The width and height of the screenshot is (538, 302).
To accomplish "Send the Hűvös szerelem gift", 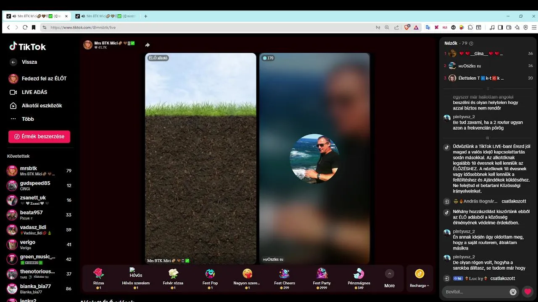I will 136,279.
